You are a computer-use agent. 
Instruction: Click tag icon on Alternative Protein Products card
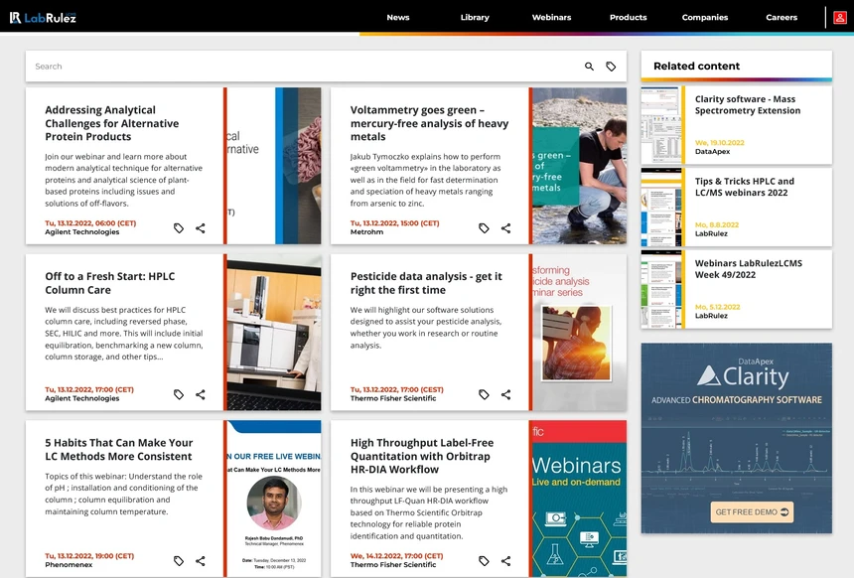pos(179,228)
